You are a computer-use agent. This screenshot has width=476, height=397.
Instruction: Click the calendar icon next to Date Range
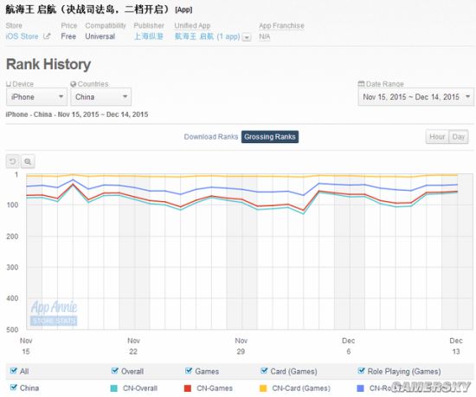[x=361, y=83]
